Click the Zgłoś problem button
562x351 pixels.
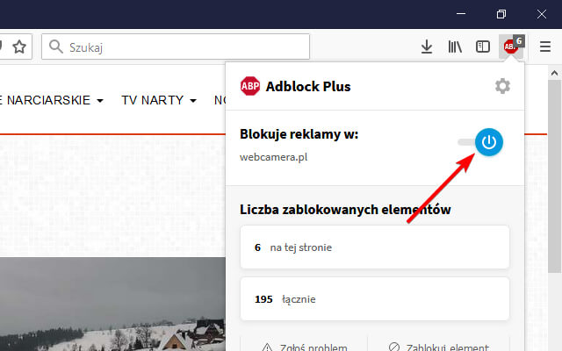click(x=304, y=346)
